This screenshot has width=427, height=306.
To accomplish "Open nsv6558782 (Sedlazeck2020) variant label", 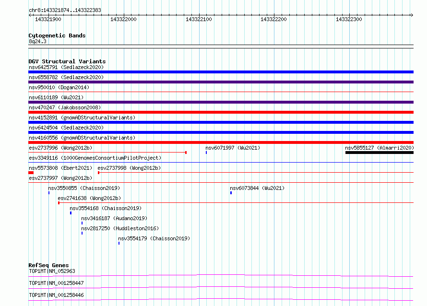I will coord(66,77).
